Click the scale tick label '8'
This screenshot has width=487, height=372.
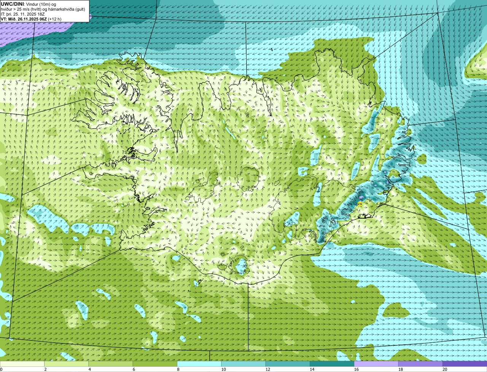click(x=178, y=369)
